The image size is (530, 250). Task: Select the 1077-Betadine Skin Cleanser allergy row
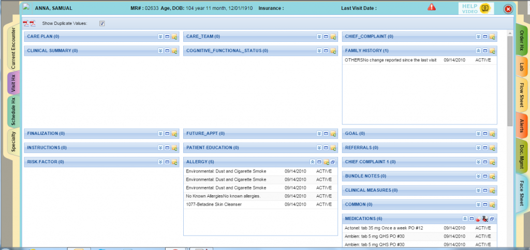(x=261, y=205)
